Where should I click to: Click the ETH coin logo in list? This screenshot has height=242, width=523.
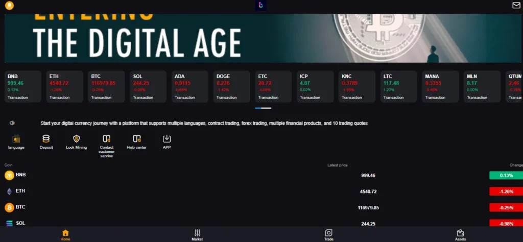[x=9, y=192]
